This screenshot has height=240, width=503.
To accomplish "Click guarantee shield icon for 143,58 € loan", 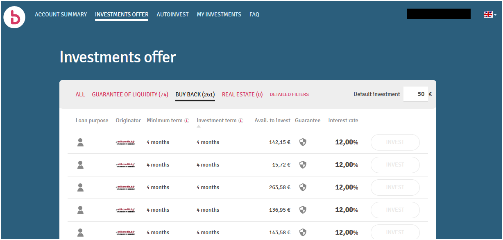I will (303, 232).
